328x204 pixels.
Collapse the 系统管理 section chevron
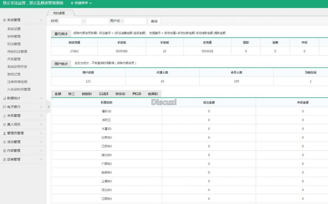click(x=41, y=20)
